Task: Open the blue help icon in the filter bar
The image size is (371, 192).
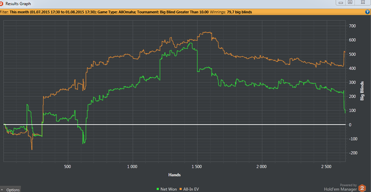Action: pos(367,12)
